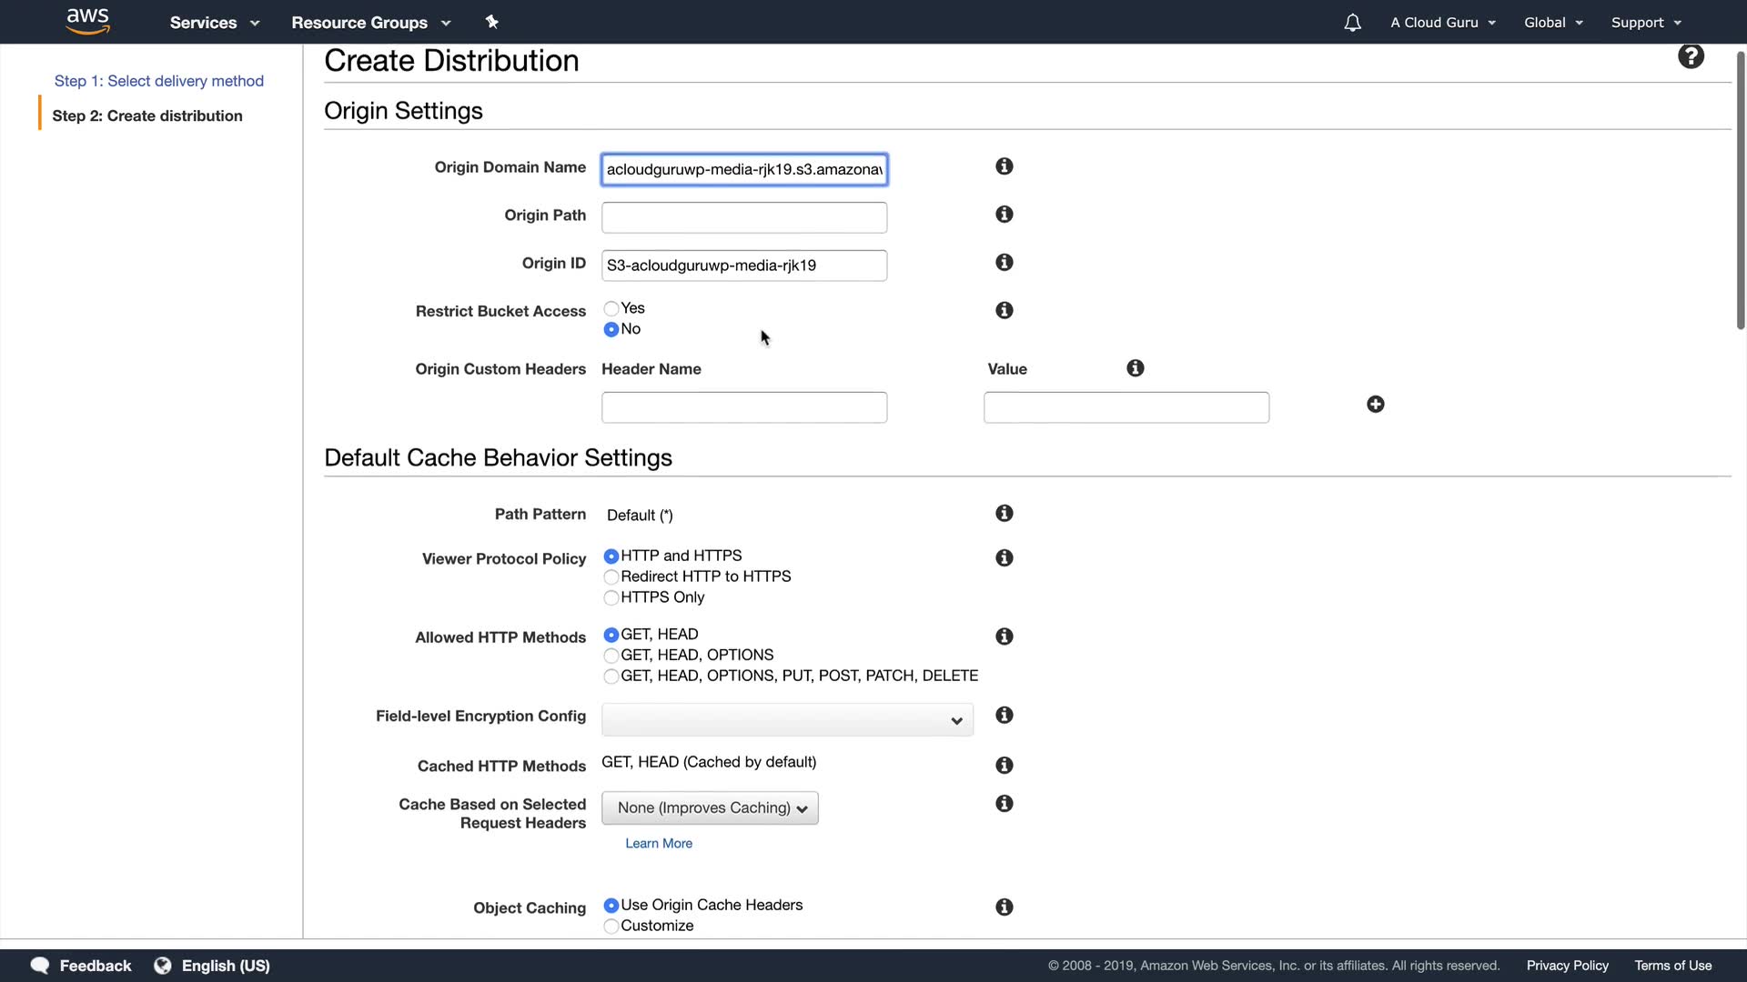Select Yes for Restrict Bucket Access
Image resolution: width=1747 pixels, height=982 pixels.
[611, 309]
